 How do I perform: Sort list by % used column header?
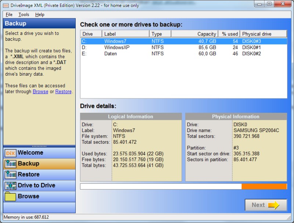[x=229, y=34]
